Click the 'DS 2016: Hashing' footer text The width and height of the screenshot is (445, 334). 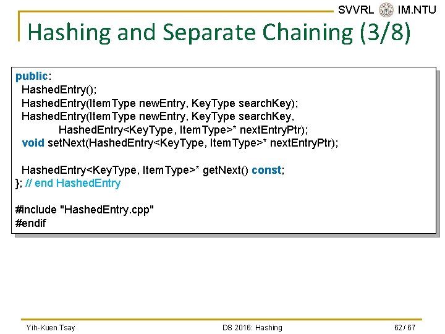click(252, 327)
